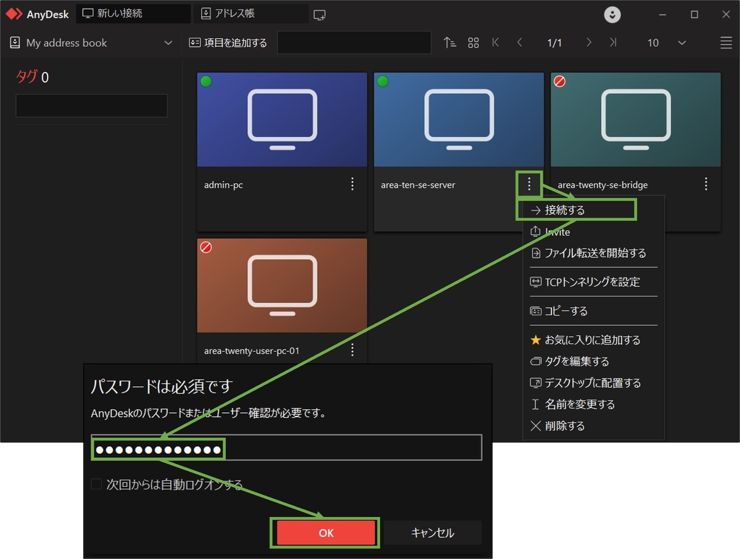The height and width of the screenshot is (559, 740).
Task: Click the AnyDesk logo icon
Action: pos(15,14)
